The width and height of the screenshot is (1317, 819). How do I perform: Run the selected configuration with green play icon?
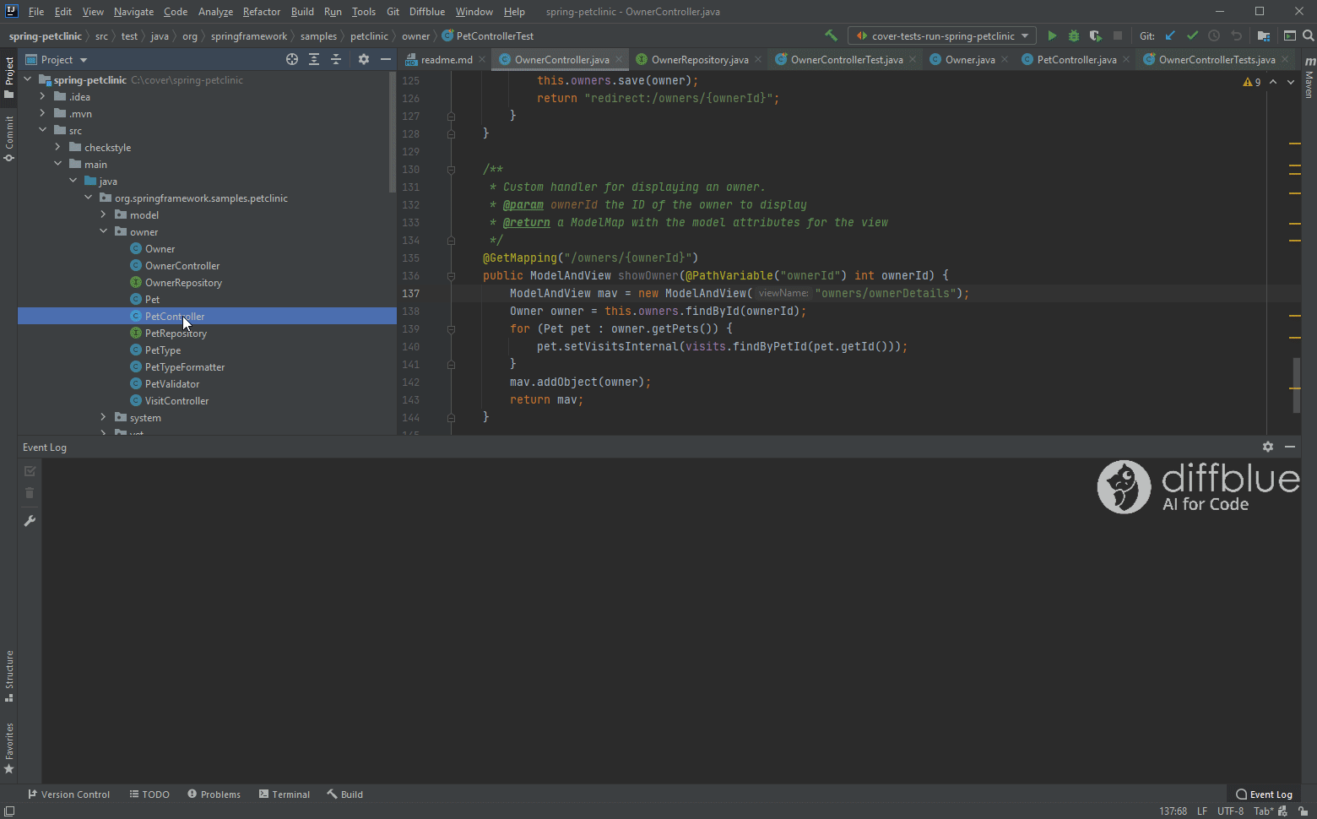click(x=1052, y=35)
